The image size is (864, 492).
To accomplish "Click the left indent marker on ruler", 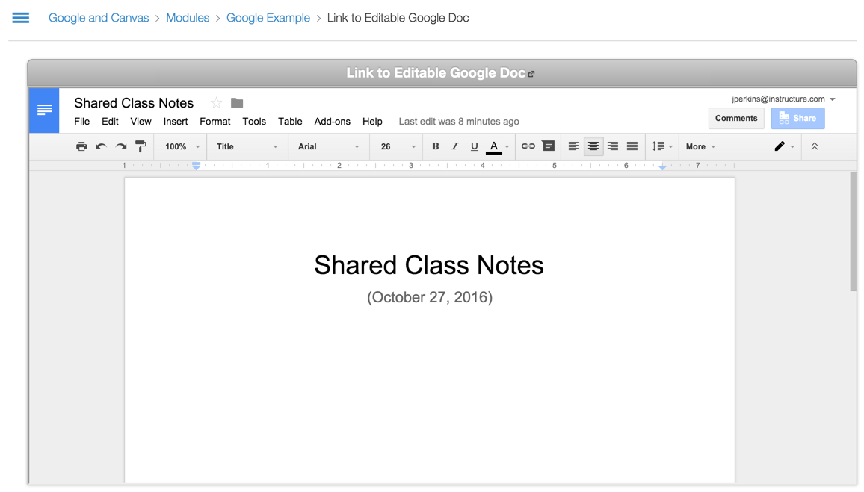I will tap(196, 166).
